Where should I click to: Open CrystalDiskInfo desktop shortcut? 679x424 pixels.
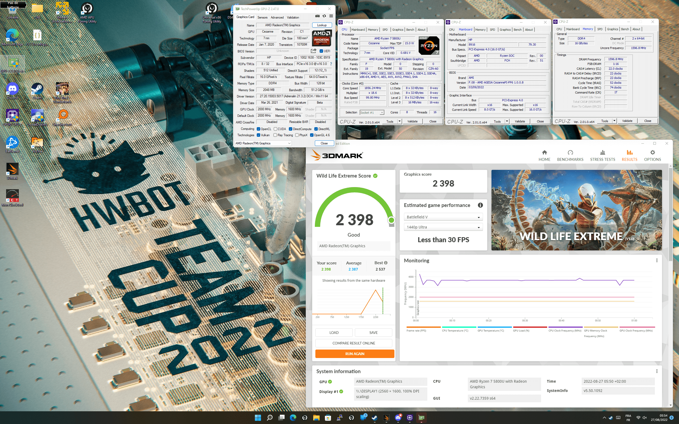click(37, 117)
